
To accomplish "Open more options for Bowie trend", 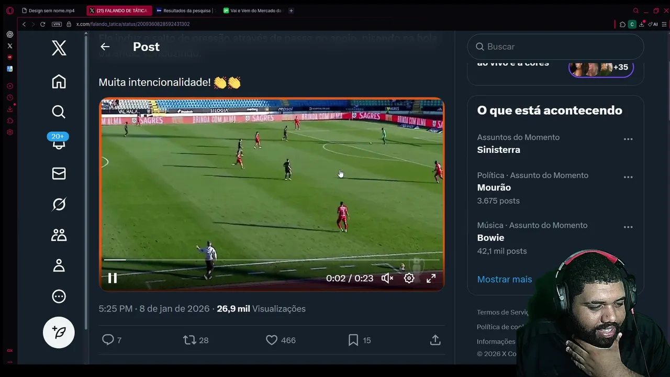I will [628, 227].
